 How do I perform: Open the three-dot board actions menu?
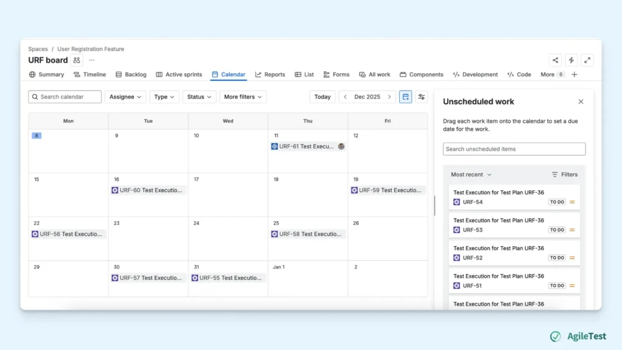pyautogui.click(x=92, y=60)
